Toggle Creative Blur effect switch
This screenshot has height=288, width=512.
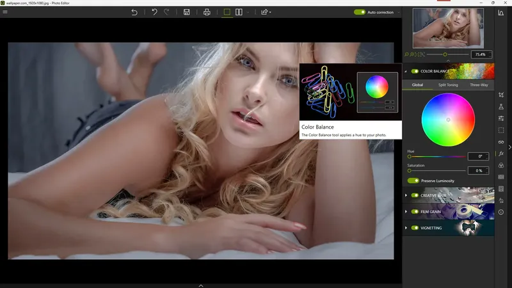click(x=415, y=195)
